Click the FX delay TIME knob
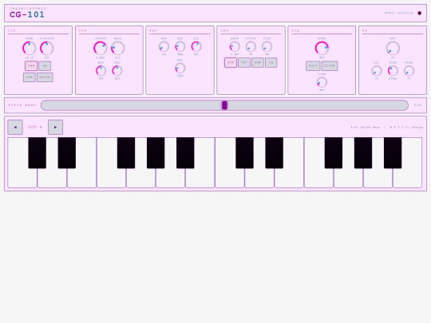 click(393, 71)
